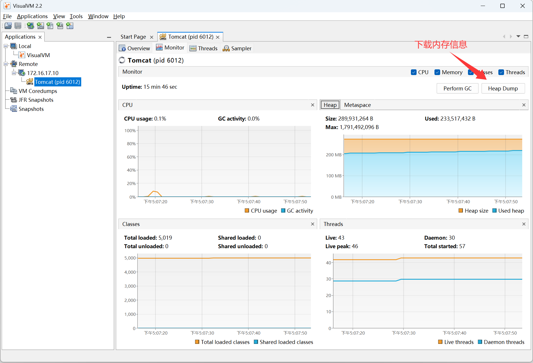Click the last toolbar icon, Add Application Snapshot

pos(70,26)
